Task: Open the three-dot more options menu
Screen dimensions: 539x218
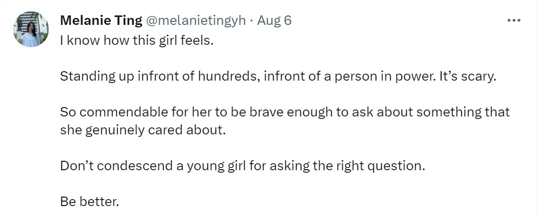Action: coord(514,20)
